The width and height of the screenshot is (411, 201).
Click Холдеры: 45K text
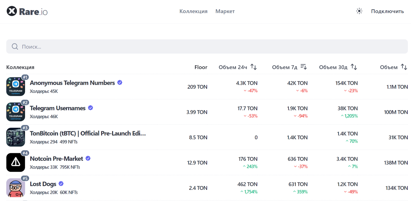pos(44,91)
